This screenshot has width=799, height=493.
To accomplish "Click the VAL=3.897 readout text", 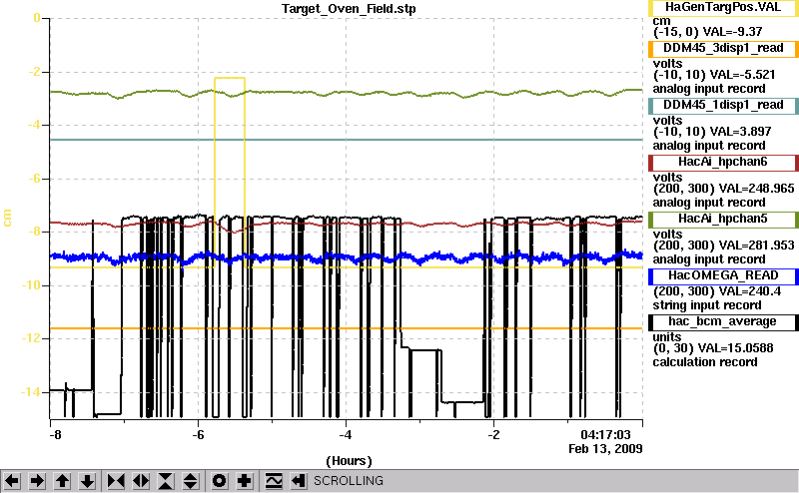I will coord(740,132).
